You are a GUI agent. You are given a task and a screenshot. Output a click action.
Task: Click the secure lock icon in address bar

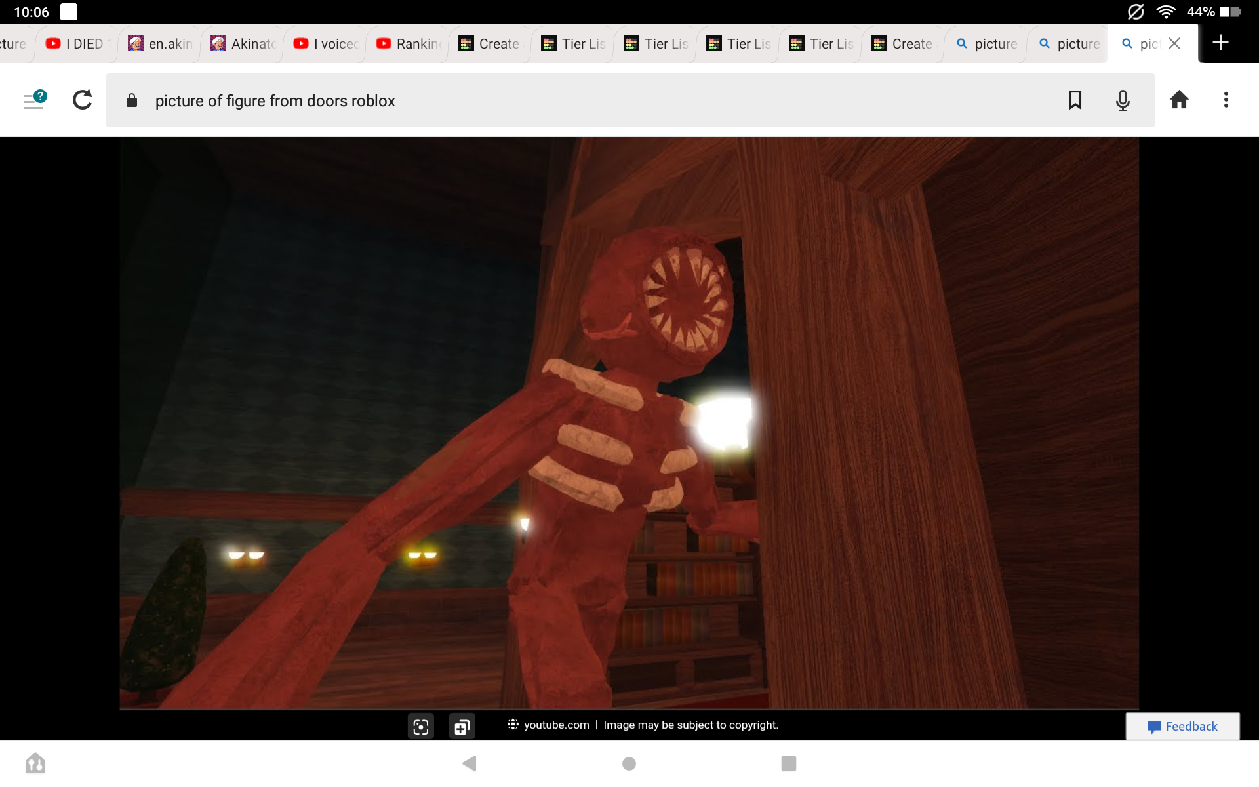point(134,100)
